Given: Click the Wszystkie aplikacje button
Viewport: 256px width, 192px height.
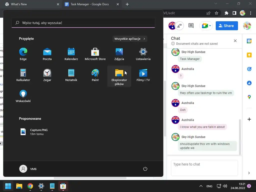Looking at the screenshot, I should [x=130, y=39].
